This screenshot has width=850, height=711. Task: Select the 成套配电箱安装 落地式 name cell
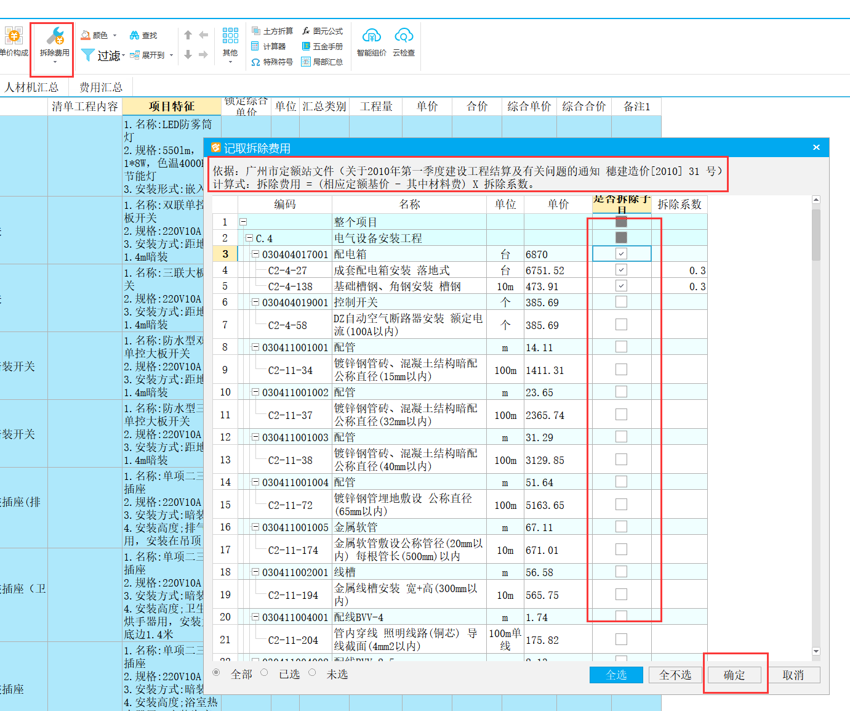[409, 270]
